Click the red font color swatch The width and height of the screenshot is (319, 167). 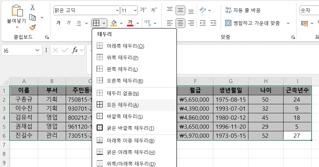[130, 23]
